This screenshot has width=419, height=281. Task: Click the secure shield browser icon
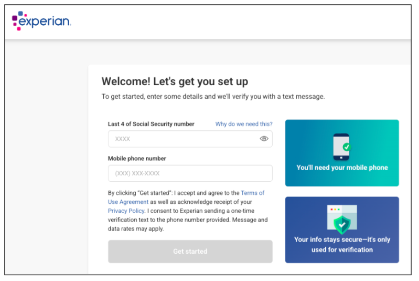[342, 219]
